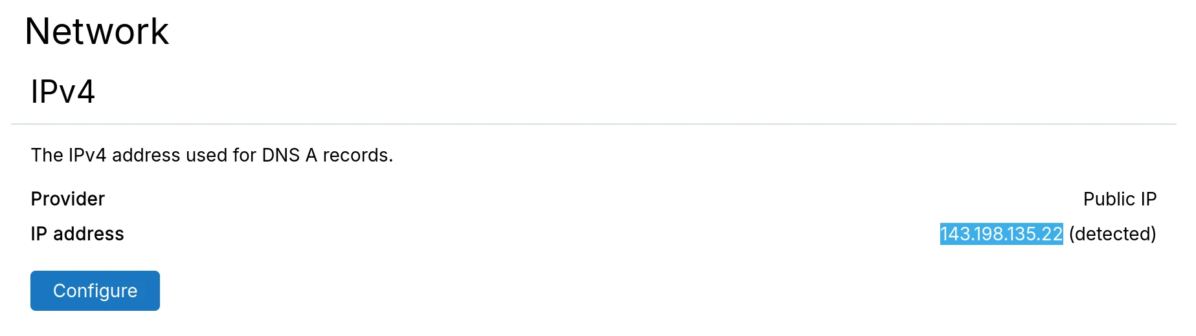
Task: Click the highlighted IP address 143.198.135.22
Action: [1001, 234]
